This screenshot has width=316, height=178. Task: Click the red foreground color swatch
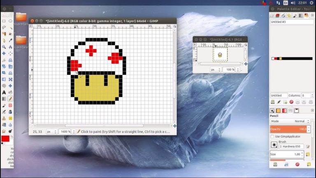pos(5,139)
